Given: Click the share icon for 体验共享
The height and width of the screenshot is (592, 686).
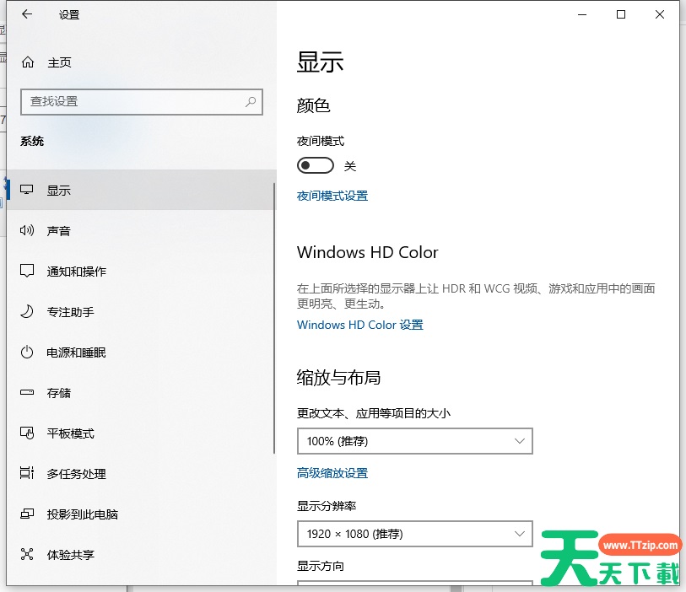Looking at the screenshot, I should [x=28, y=555].
